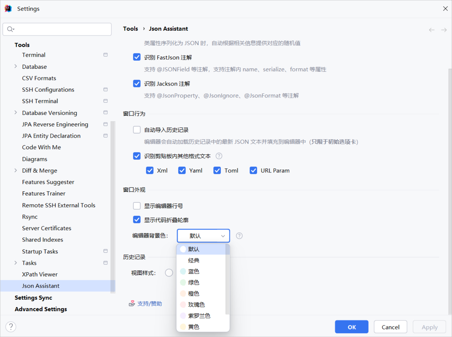Uncheck the Yaml format checkbox
The height and width of the screenshot is (337, 452).
click(x=182, y=170)
